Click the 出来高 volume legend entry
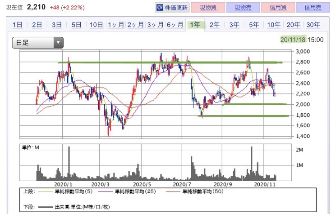Screen dimensions: 331x214 74,207
